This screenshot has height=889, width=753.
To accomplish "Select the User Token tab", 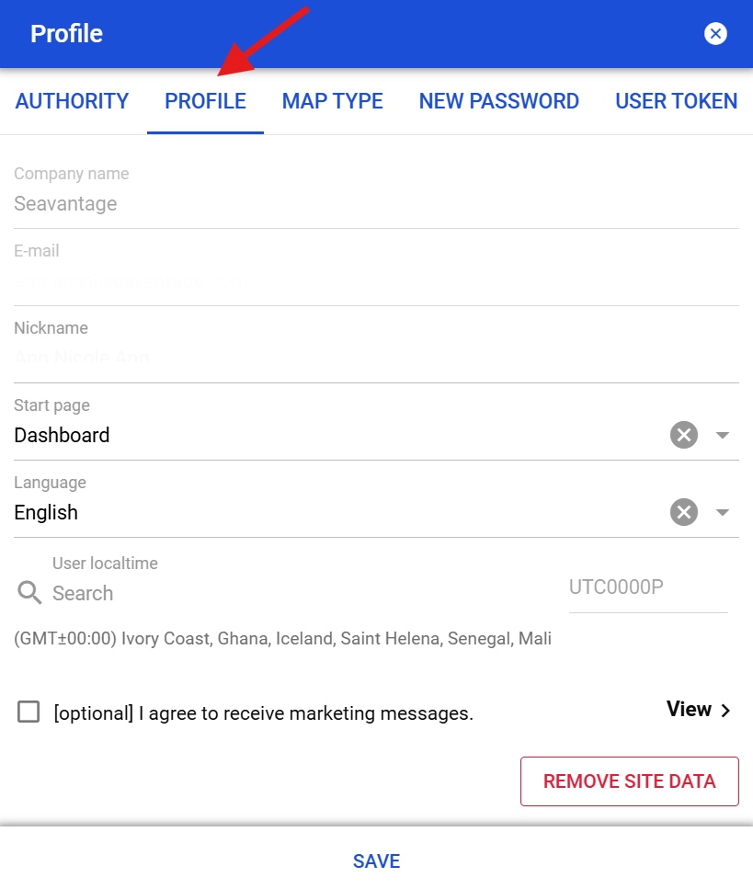I will point(676,101).
